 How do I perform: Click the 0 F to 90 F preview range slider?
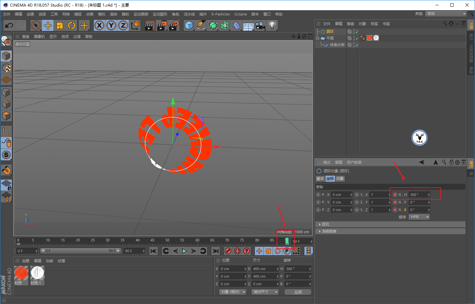click(x=81, y=251)
